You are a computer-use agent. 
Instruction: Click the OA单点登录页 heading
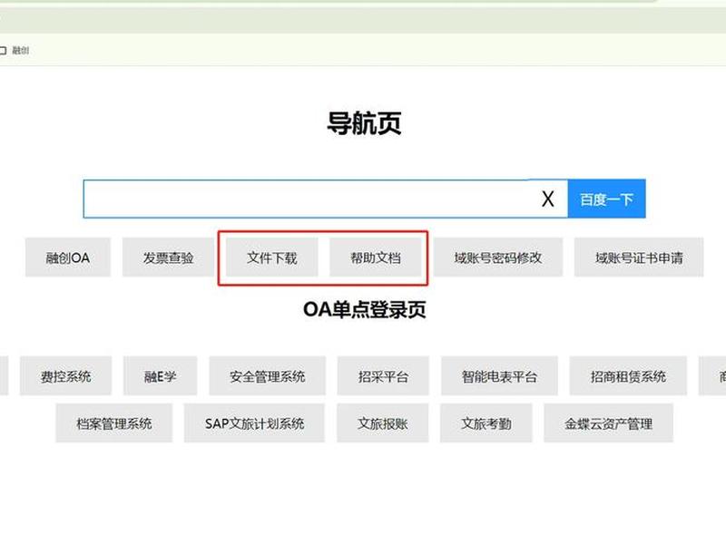[365, 309]
